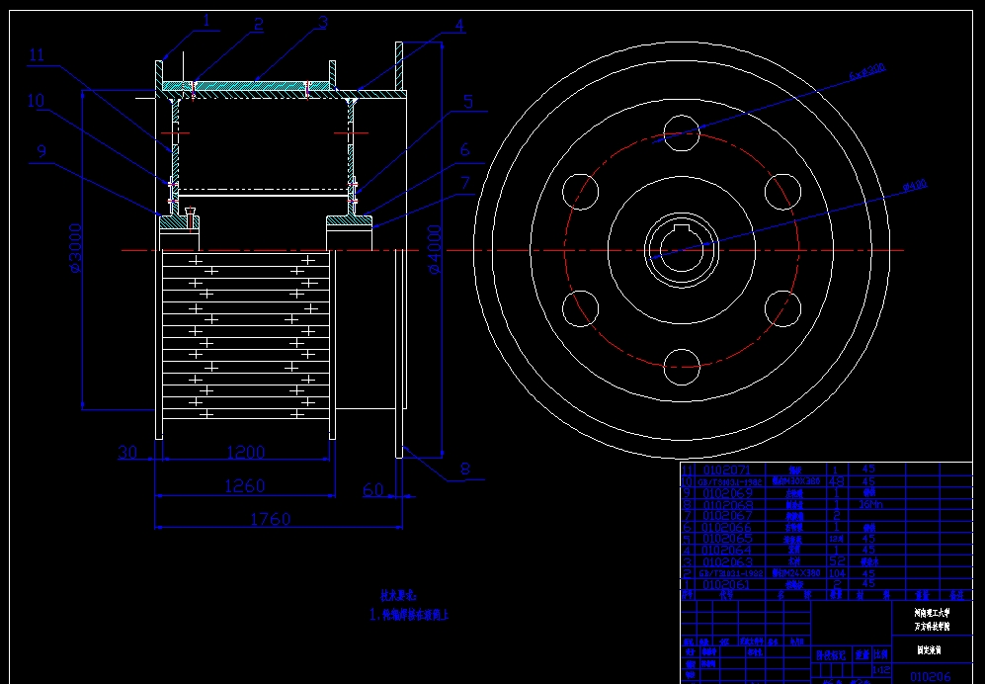Click the ø400 annotation on the front view
The width and height of the screenshot is (985, 684).
point(915,186)
